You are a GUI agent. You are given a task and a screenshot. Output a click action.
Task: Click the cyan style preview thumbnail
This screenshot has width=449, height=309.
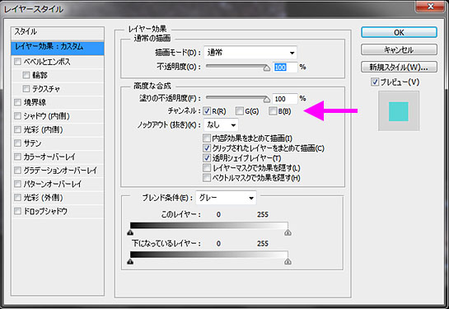tap(399, 111)
